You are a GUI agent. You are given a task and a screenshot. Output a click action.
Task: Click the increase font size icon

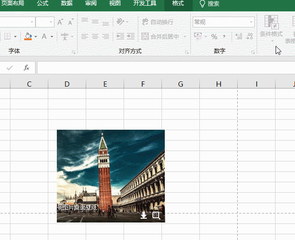coord(60,22)
